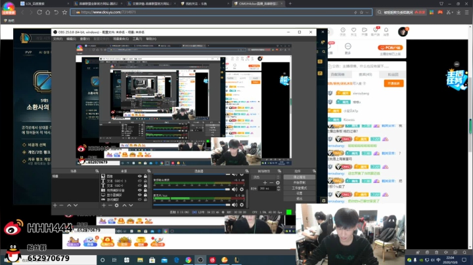Open Windows Start menu
Image resolution: width=473 pixels, height=265 pixels.
[6, 260]
